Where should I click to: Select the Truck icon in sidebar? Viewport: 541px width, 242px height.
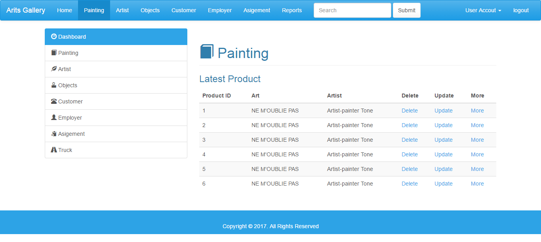(x=54, y=150)
